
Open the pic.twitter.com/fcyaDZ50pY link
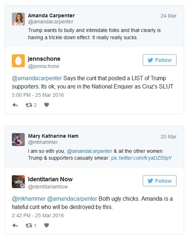[x=141, y=158]
